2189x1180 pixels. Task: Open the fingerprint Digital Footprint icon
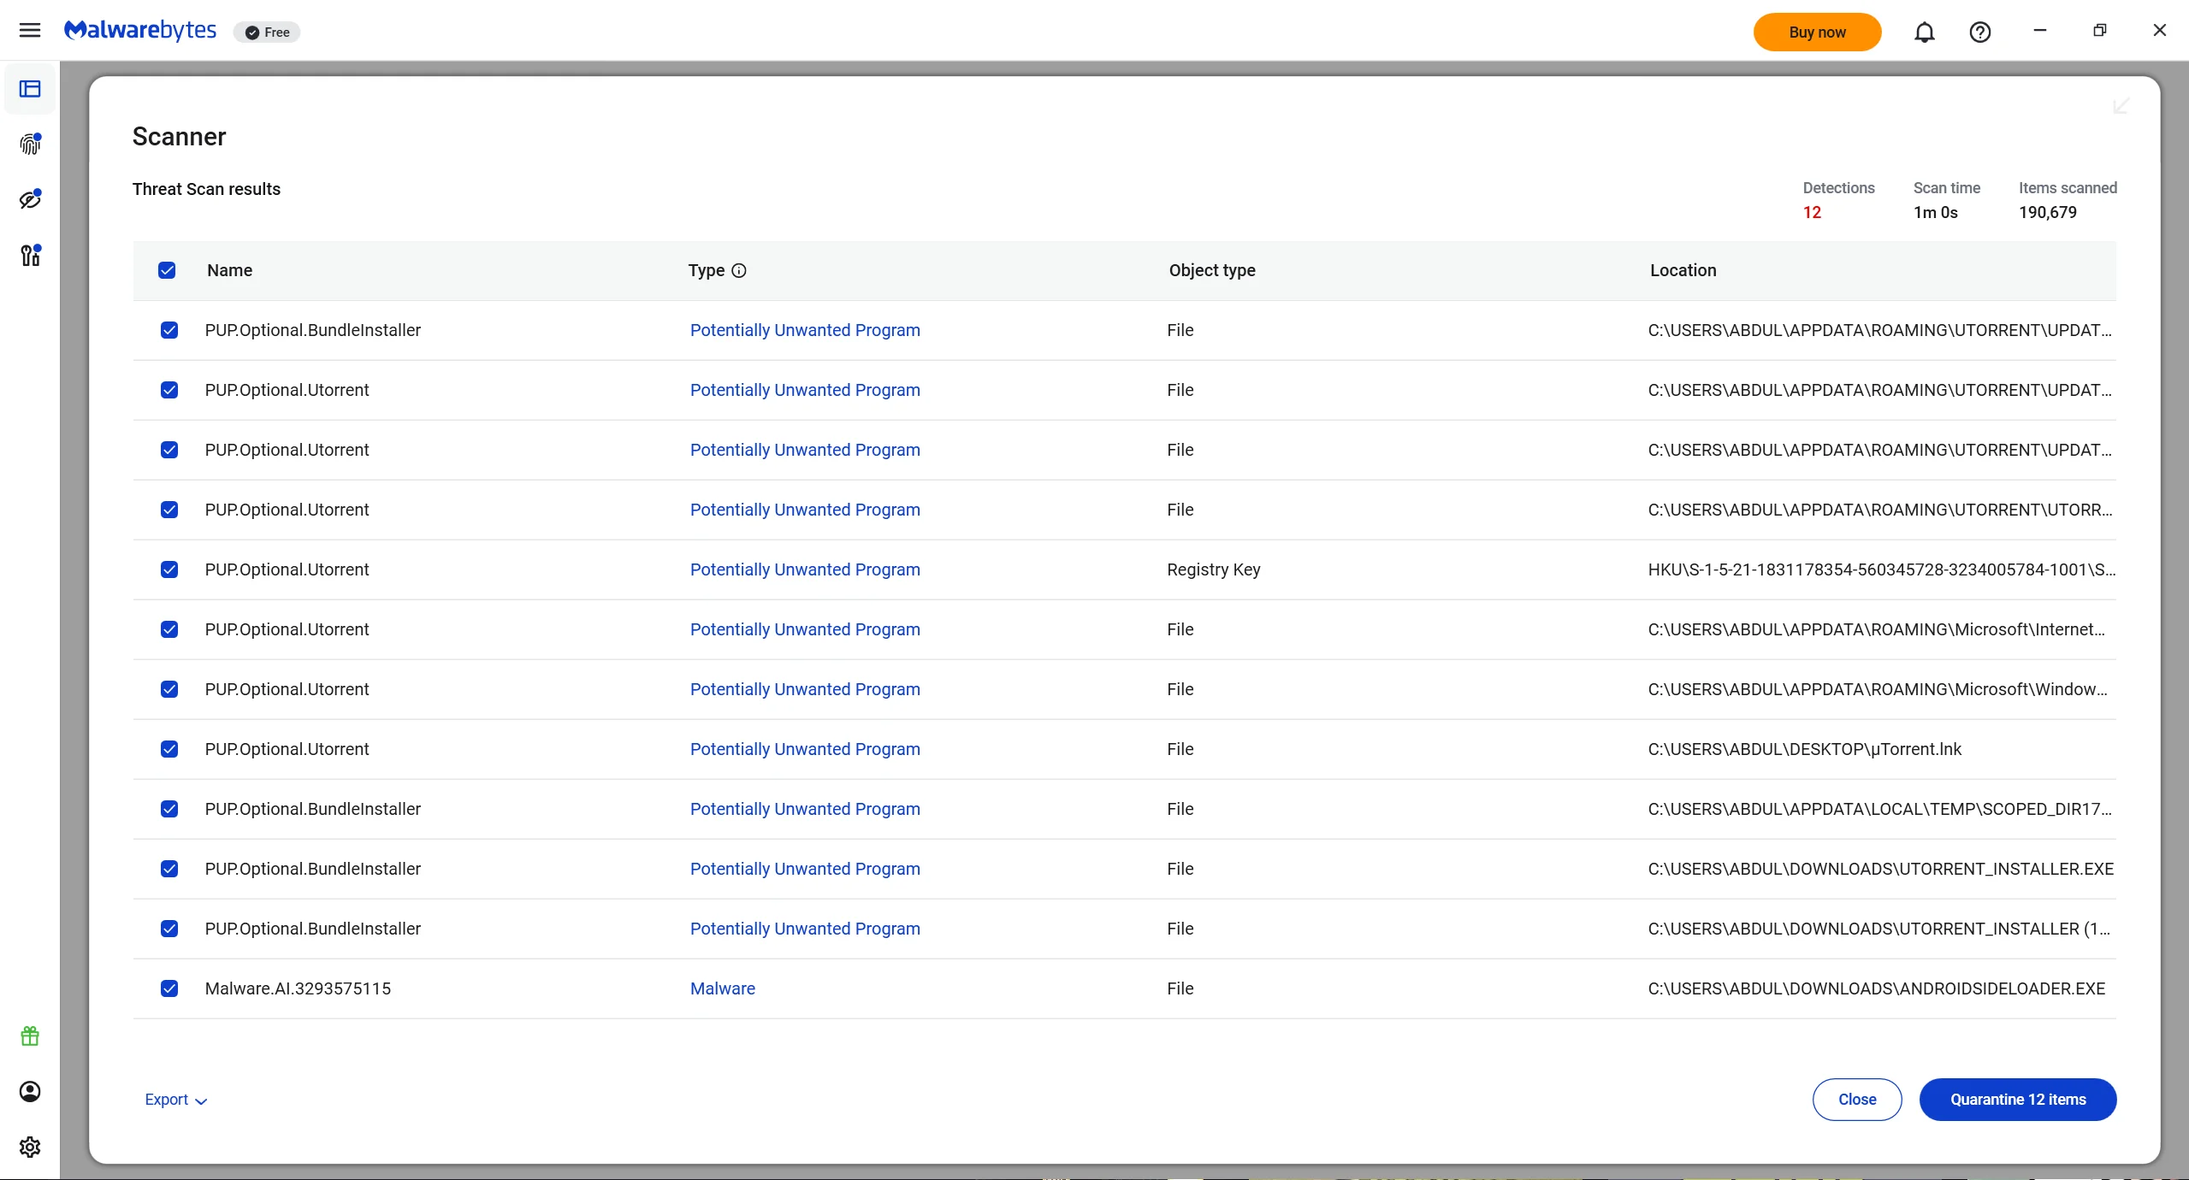click(x=30, y=144)
